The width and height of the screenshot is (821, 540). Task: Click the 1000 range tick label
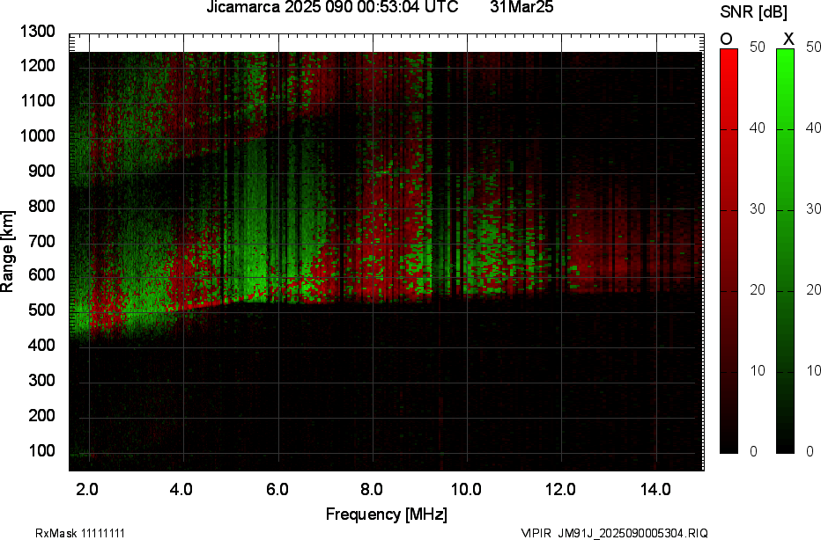(37, 136)
